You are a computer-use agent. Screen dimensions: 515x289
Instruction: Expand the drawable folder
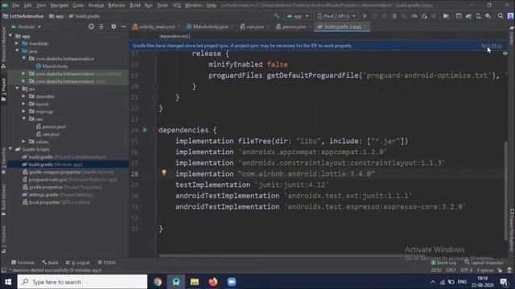pos(23,96)
